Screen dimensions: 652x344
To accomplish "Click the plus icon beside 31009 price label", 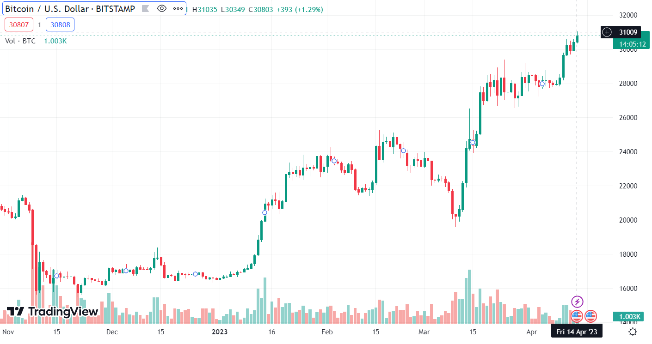I will click(x=608, y=32).
